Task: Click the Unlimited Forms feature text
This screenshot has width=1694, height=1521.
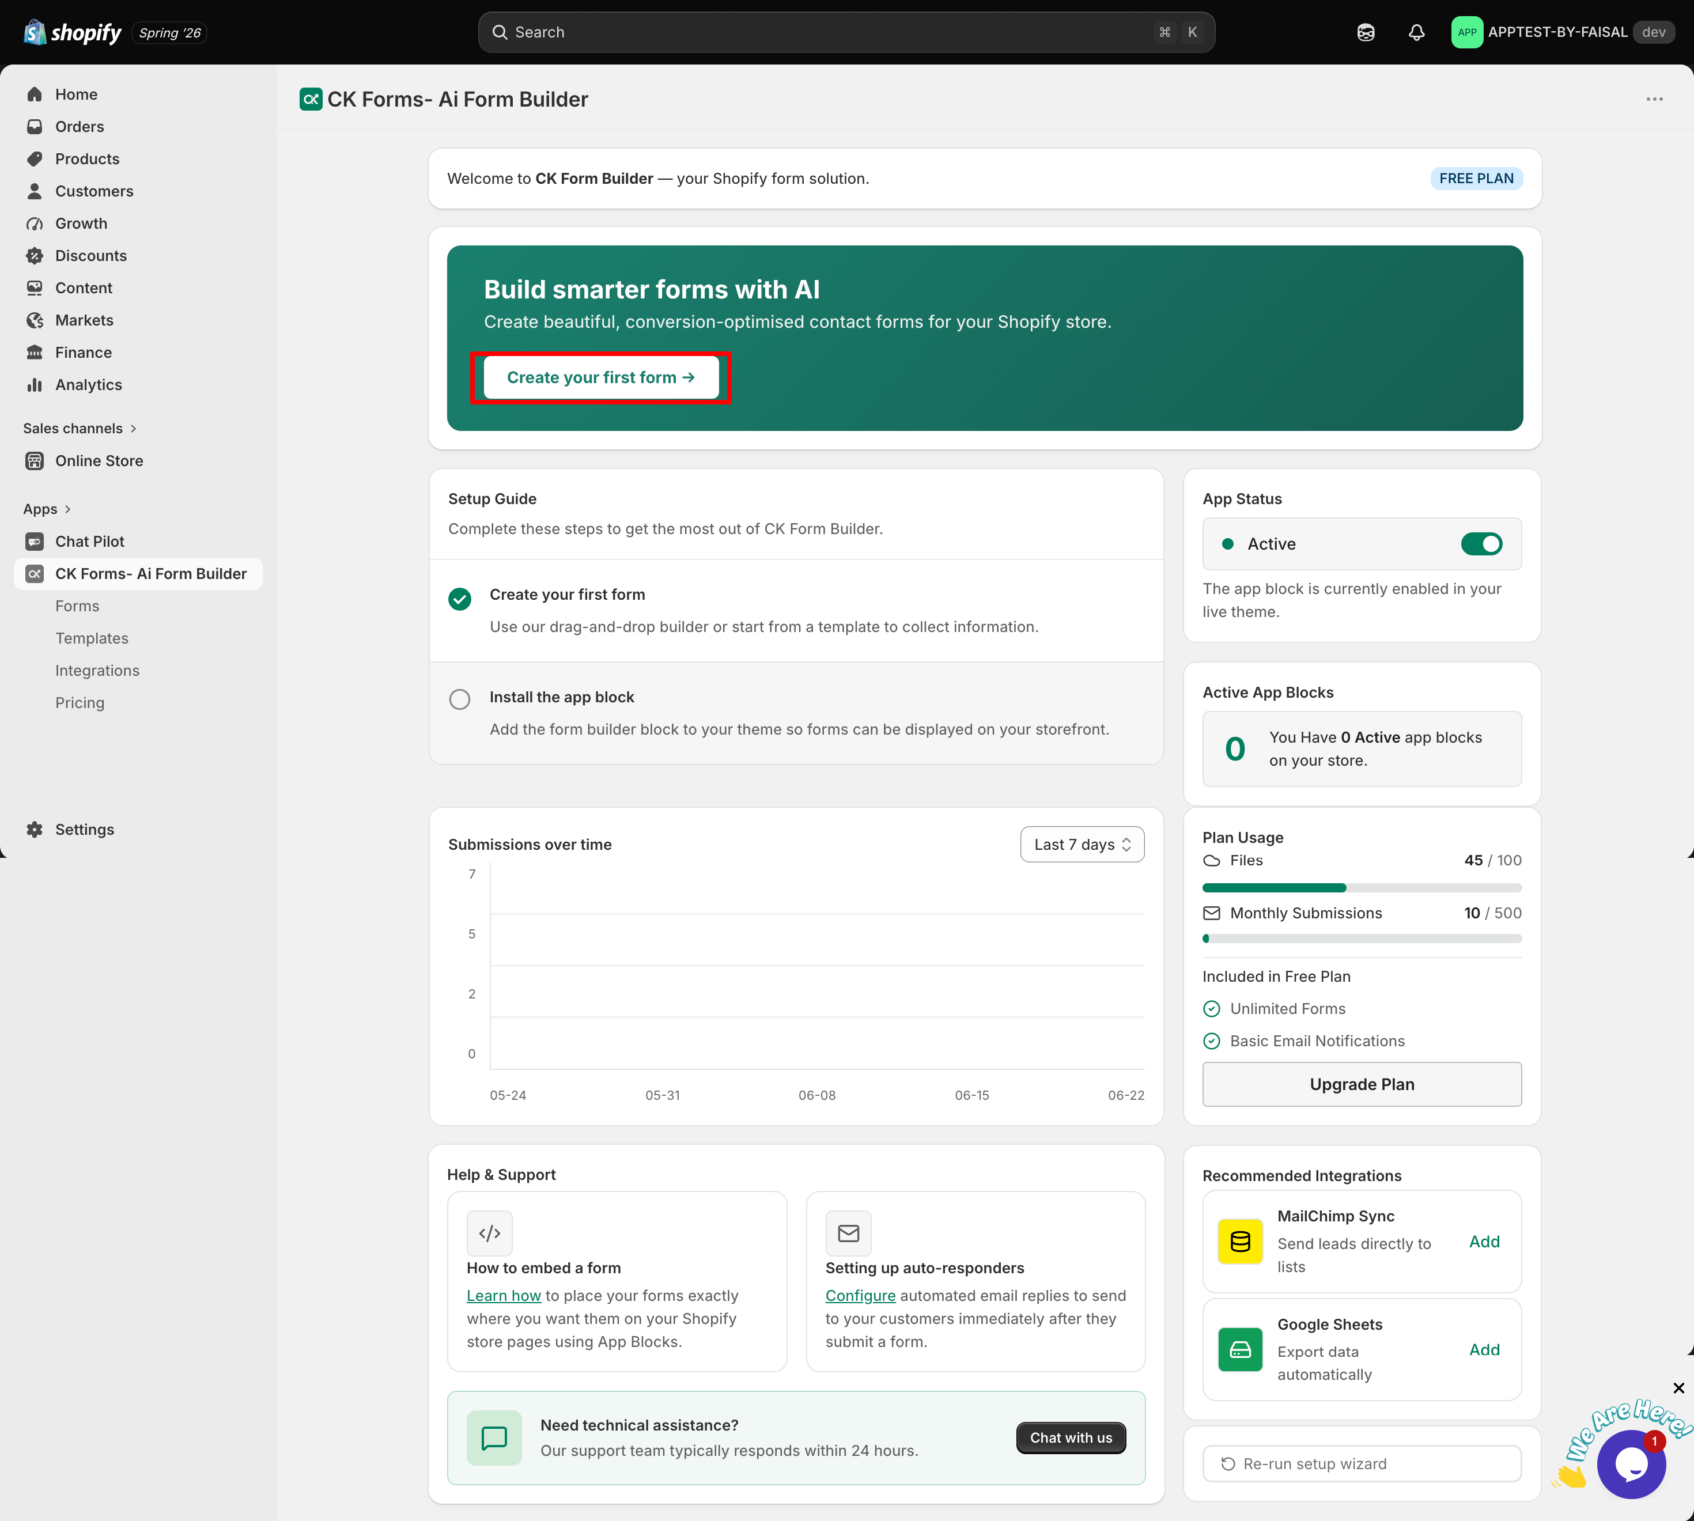Action: [x=1288, y=1009]
